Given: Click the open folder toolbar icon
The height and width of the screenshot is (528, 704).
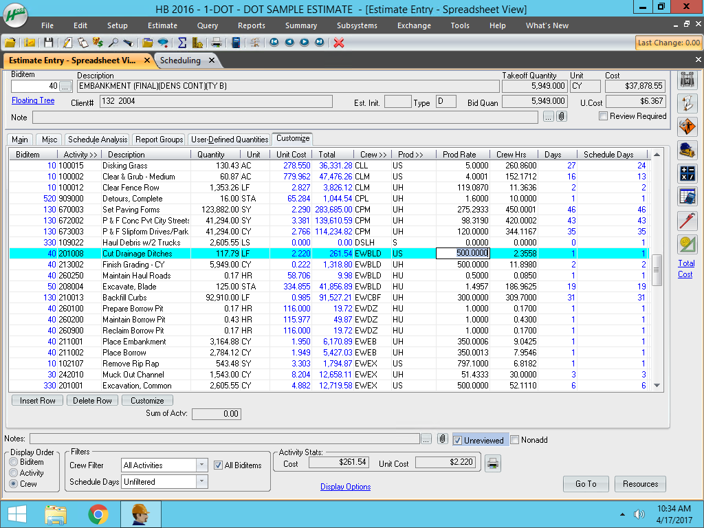Looking at the screenshot, I should pyautogui.click(x=10, y=43).
